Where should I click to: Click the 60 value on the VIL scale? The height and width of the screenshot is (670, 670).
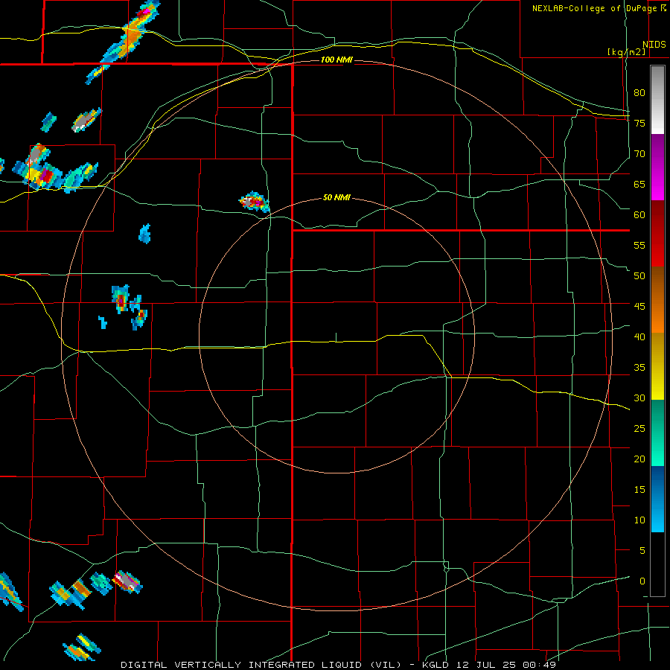[x=639, y=215]
